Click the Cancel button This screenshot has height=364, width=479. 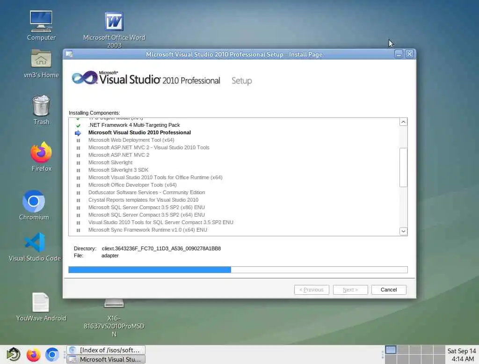point(389,290)
